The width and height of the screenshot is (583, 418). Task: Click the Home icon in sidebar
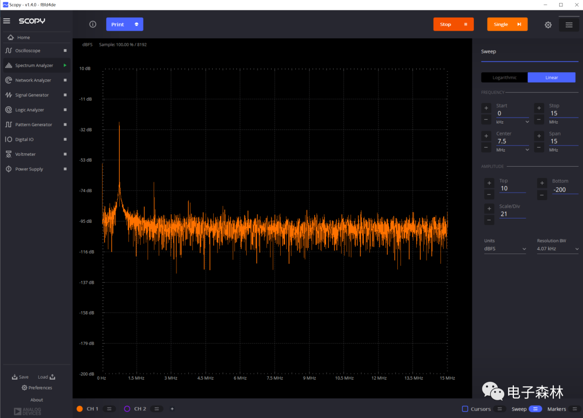coord(10,37)
